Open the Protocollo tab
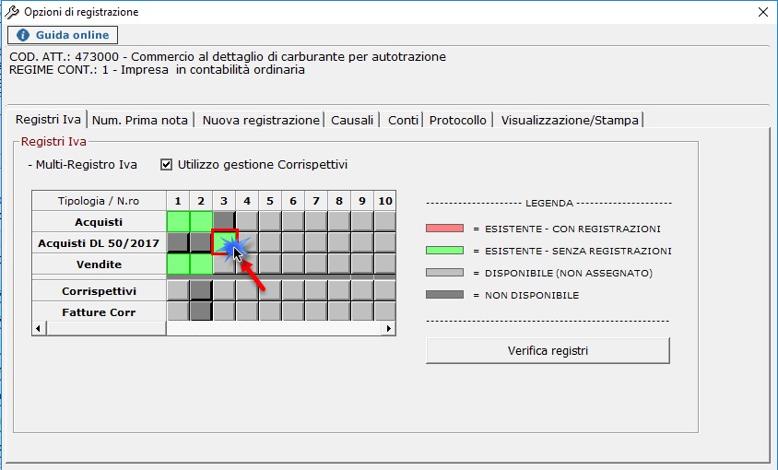Screen dimensions: 778x470 coord(457,120)
